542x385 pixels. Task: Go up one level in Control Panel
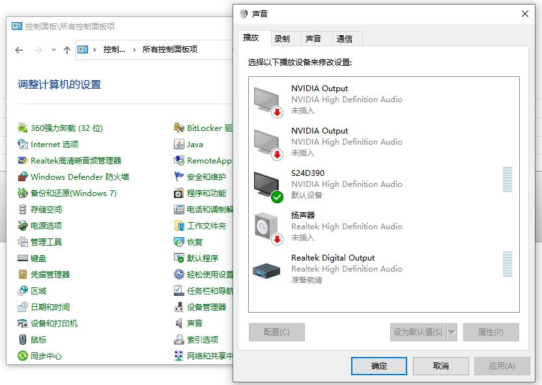pos(67,50)
